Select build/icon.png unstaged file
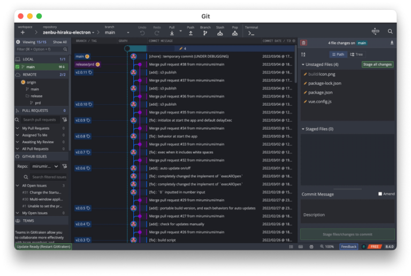Image resolution: width=411 pixels, height=276 pixels. point(347,74)
